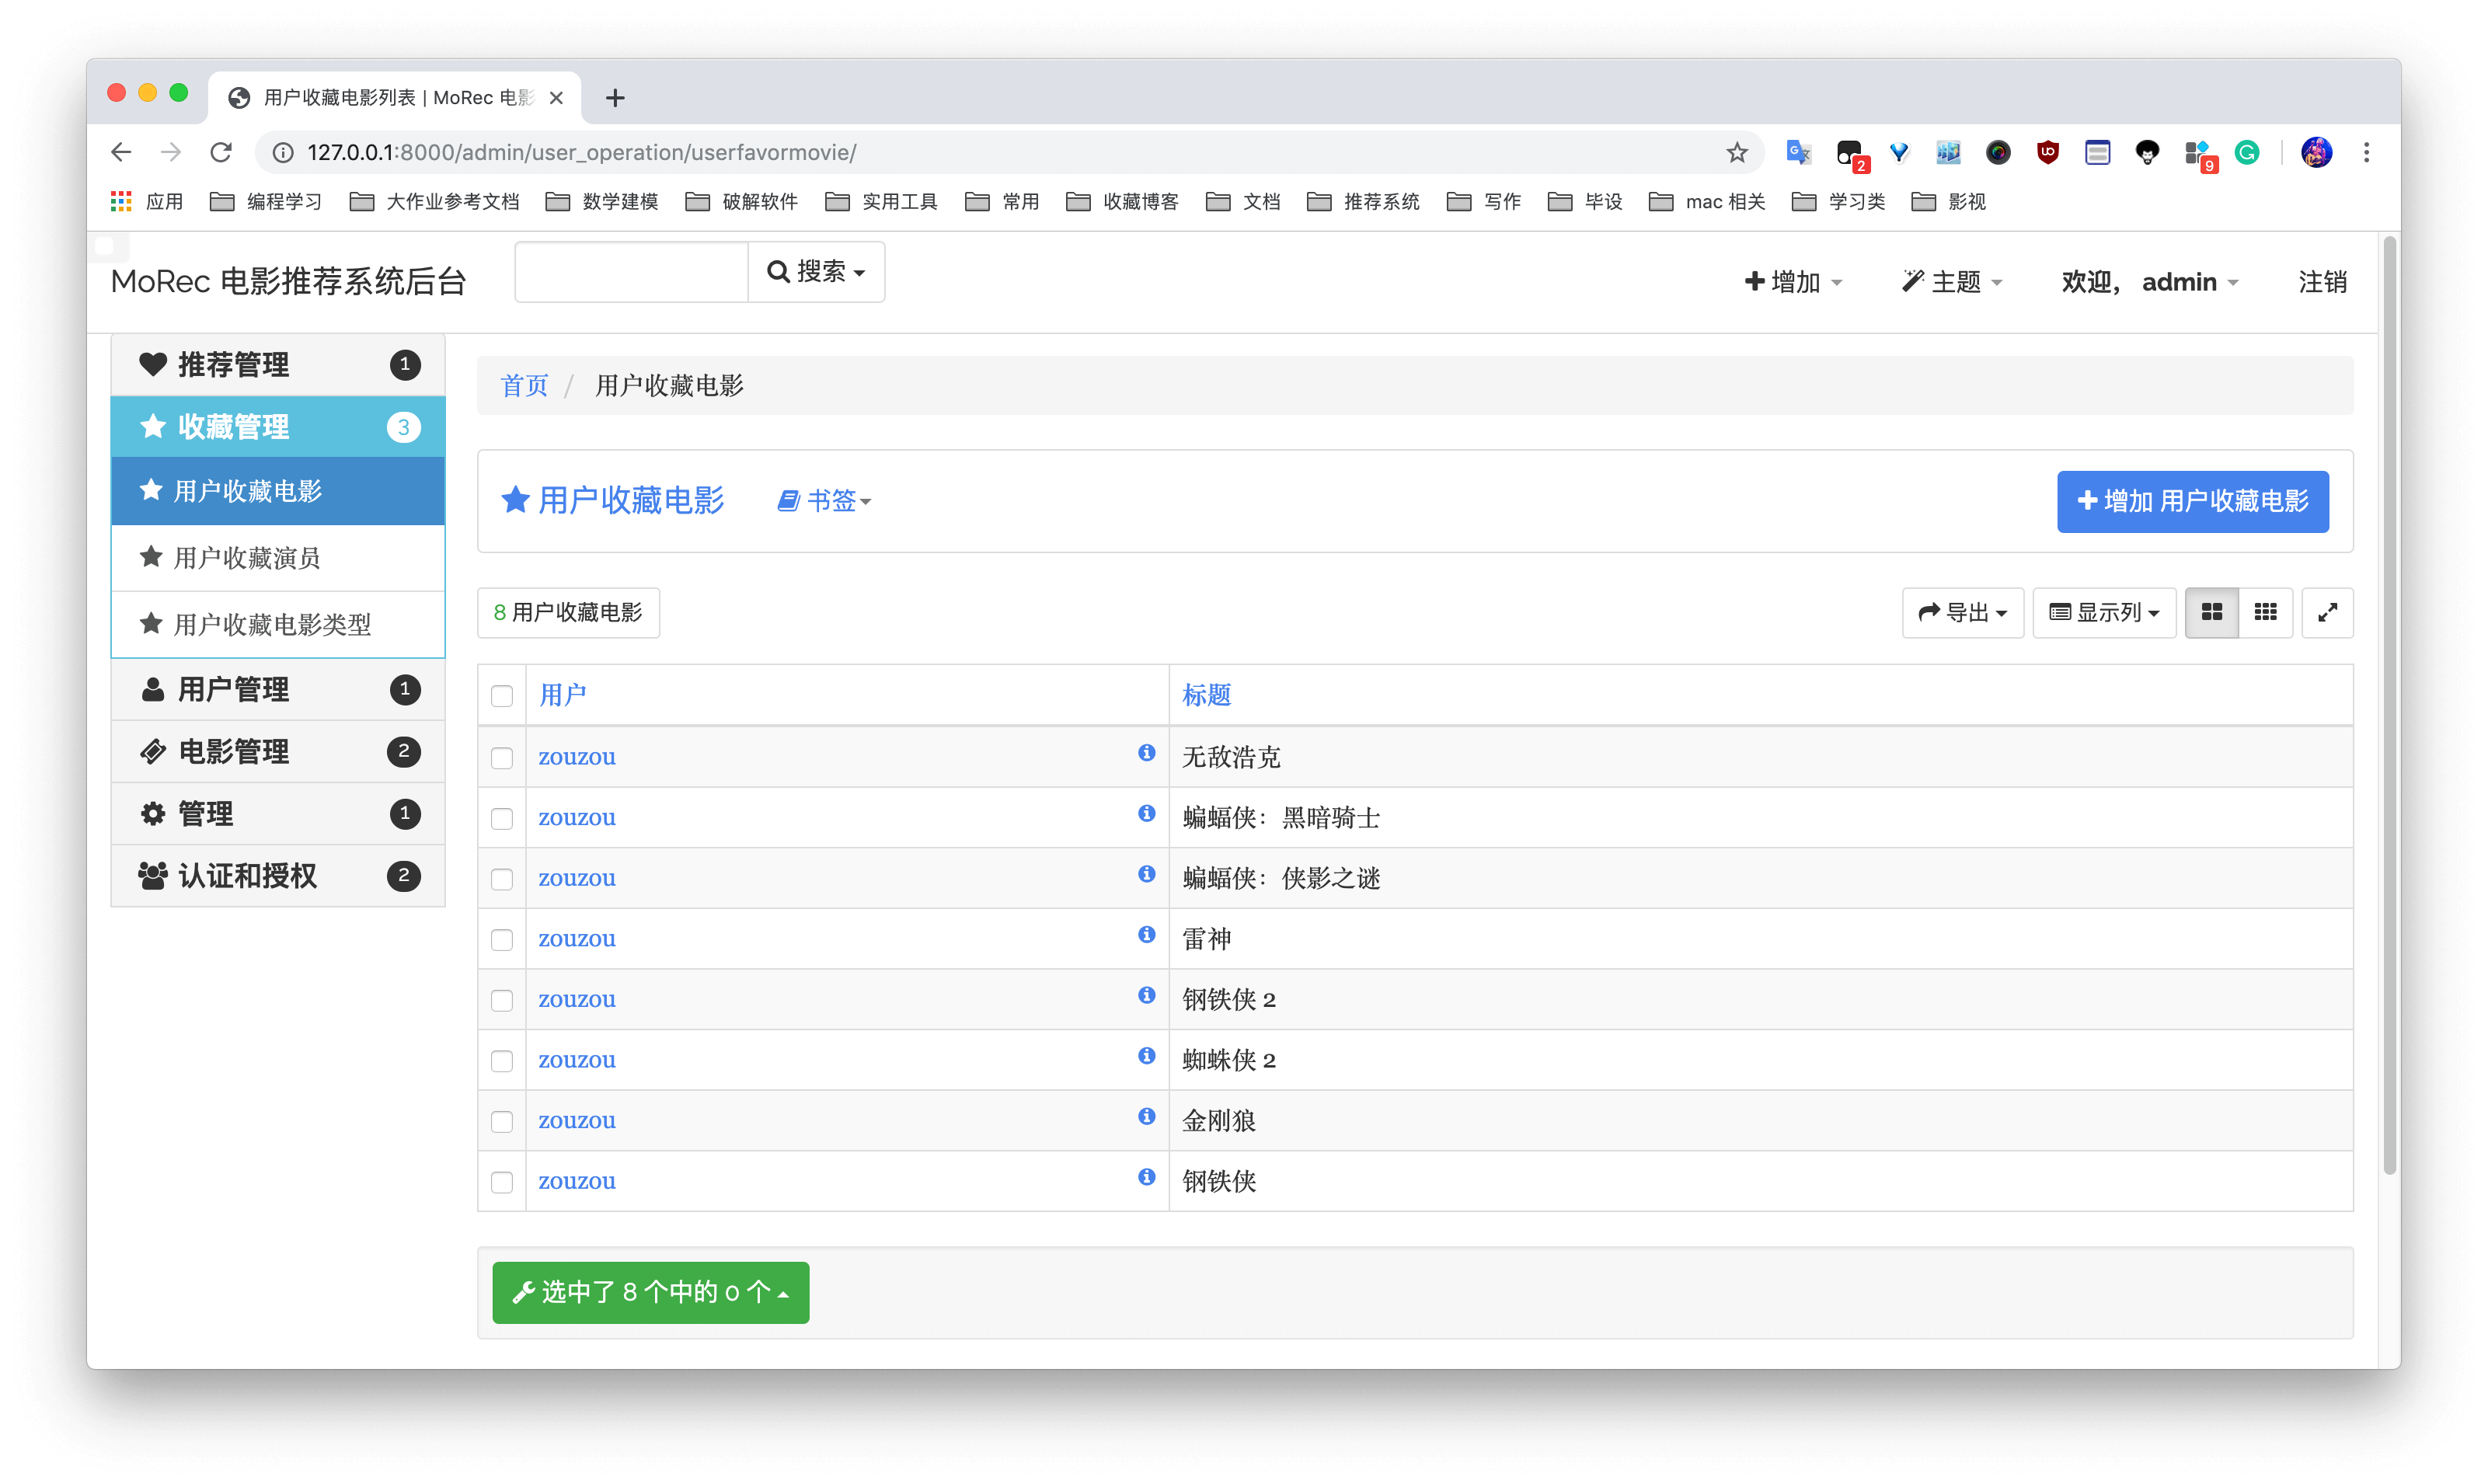Follow the 首页 breadcrumb link
The height and width of the screenshot is (1484, 2488).
524,386
